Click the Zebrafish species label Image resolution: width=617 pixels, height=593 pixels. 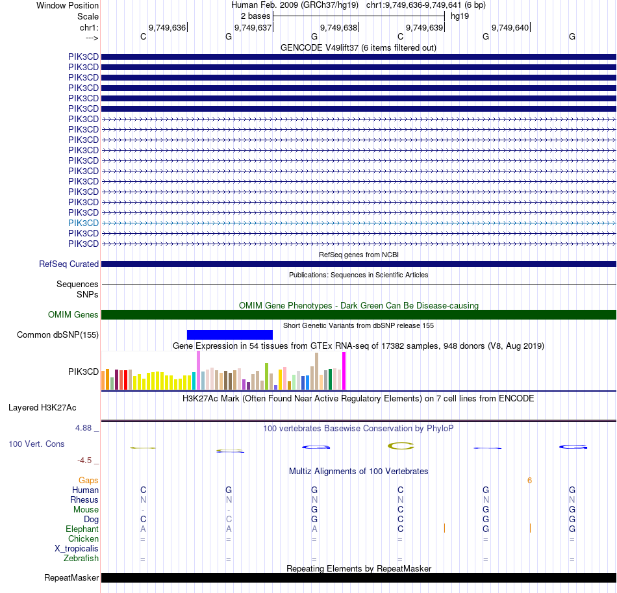click(81, 559)
